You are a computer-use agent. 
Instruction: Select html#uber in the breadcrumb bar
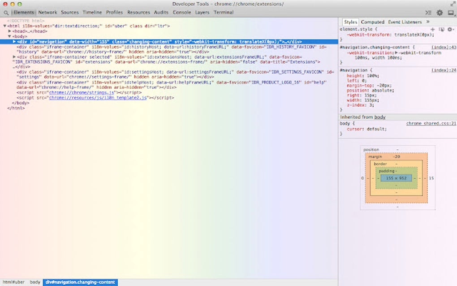[13, 282]
